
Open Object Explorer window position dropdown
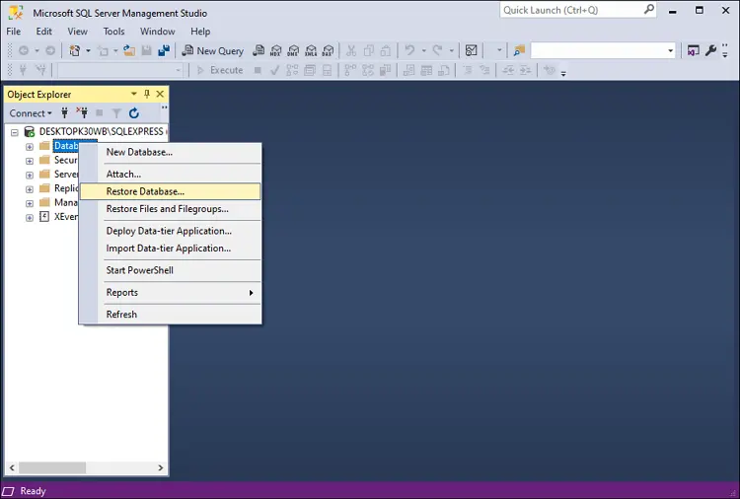[x=134, y=94]
